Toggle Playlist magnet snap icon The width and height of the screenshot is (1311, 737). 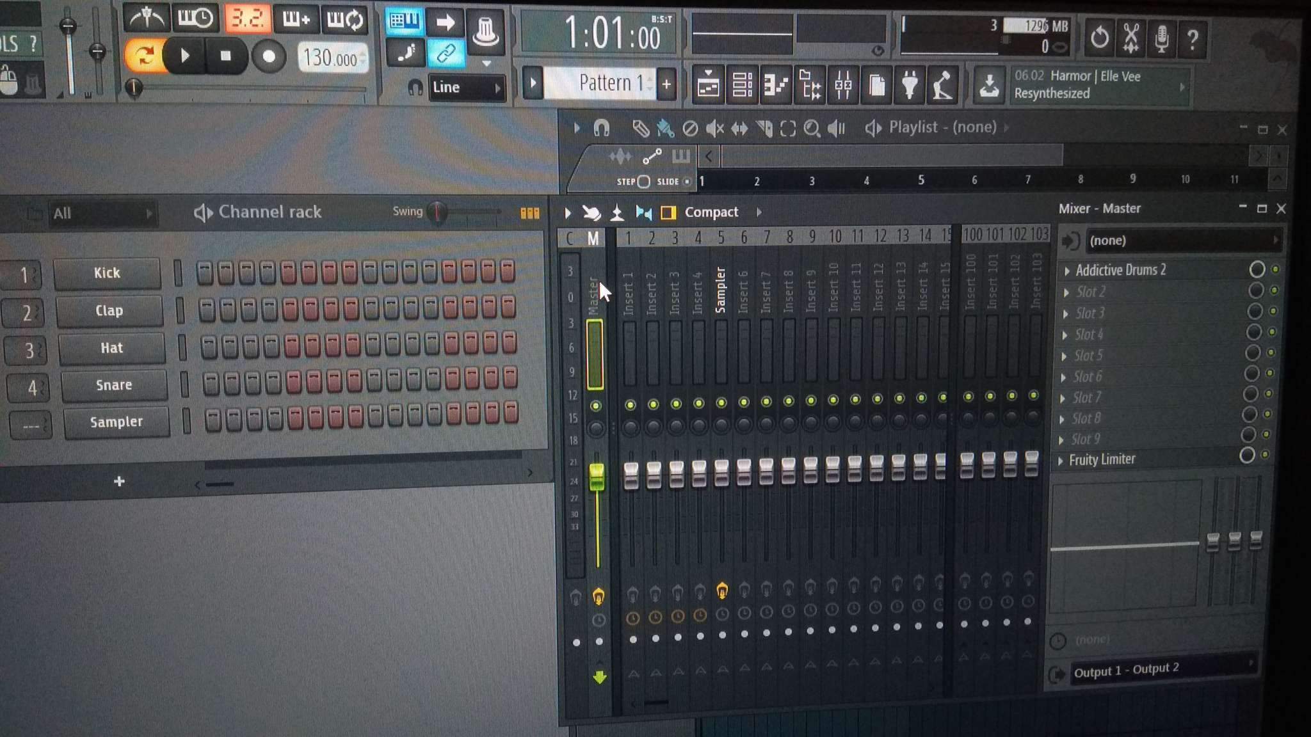[601, 129]
